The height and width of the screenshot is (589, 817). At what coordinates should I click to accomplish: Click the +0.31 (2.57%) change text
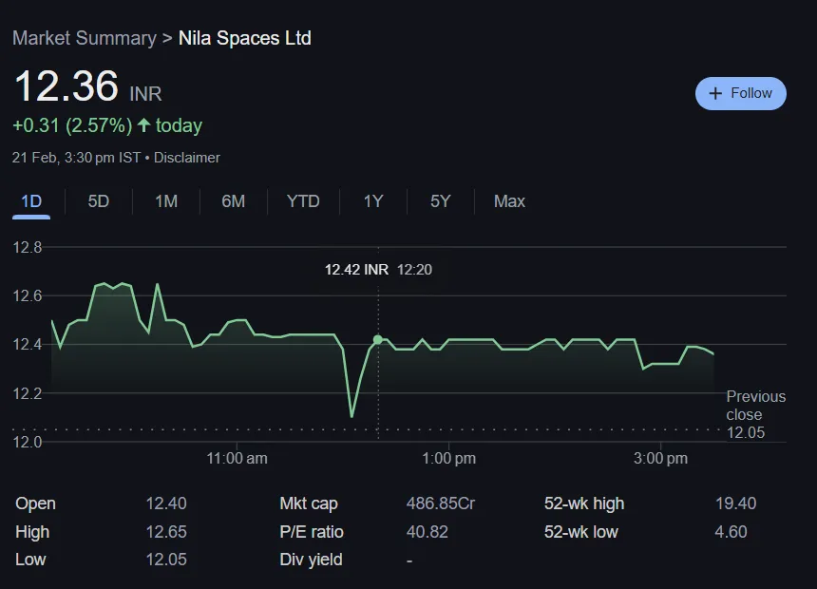(x=72, y=125)
